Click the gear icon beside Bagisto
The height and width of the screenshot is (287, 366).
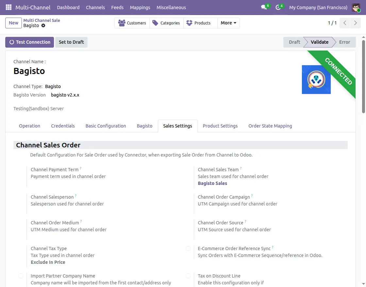[43, 26]
